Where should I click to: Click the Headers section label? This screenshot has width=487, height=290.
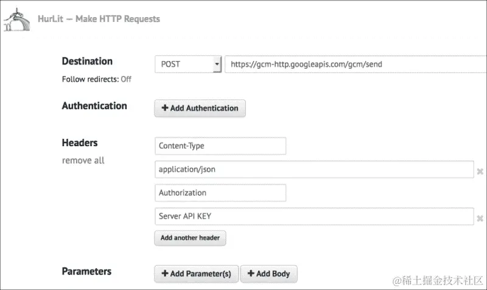coord(80,143)
